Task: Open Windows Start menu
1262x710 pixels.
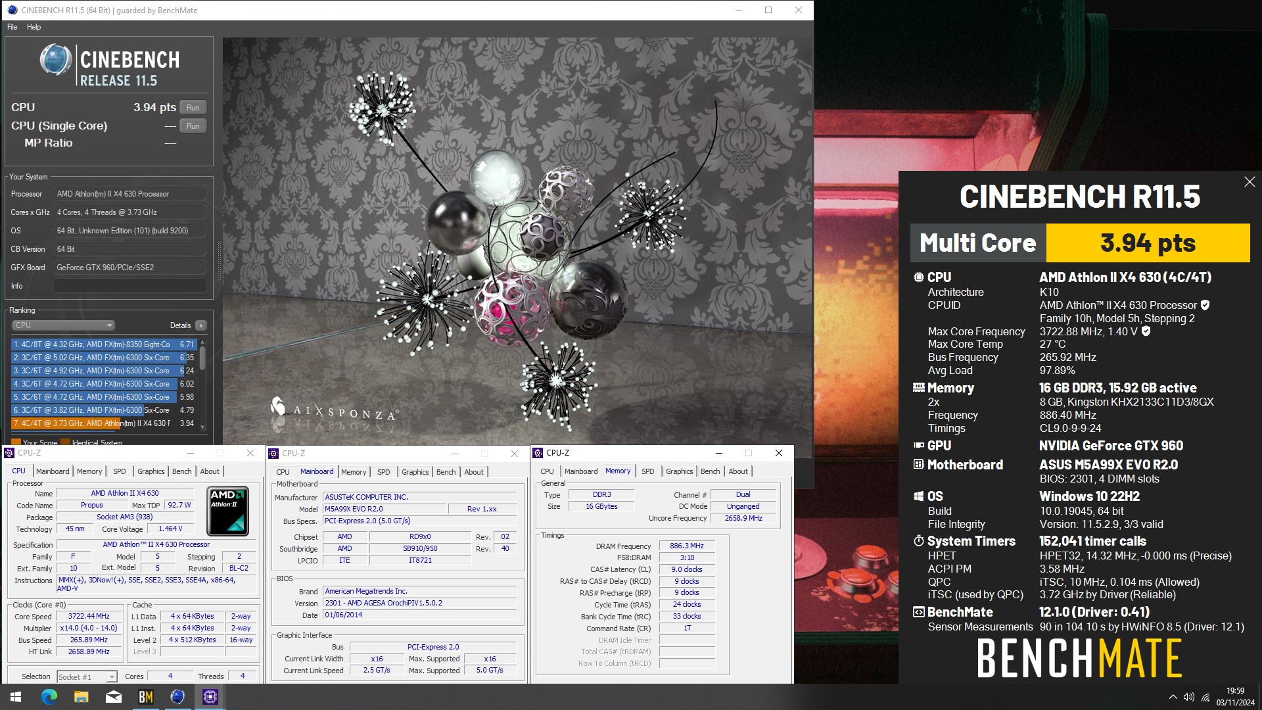Action: [16, 697]
